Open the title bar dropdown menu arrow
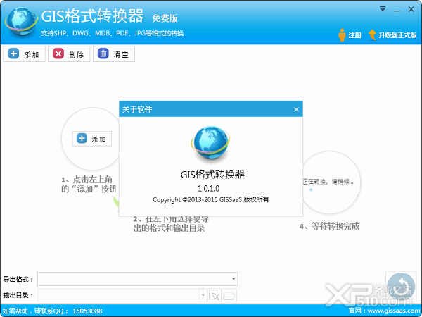The height and width of the screenshot is (317, 422). tap(383, 9)
